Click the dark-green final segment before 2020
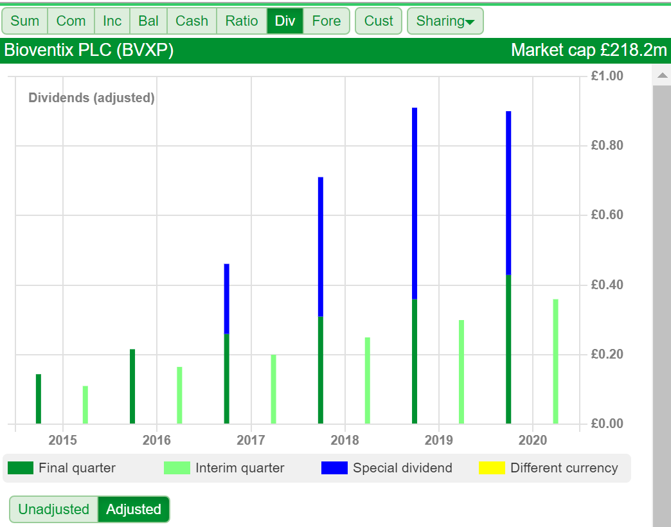 pyautogui.click(x=509, y=350)
